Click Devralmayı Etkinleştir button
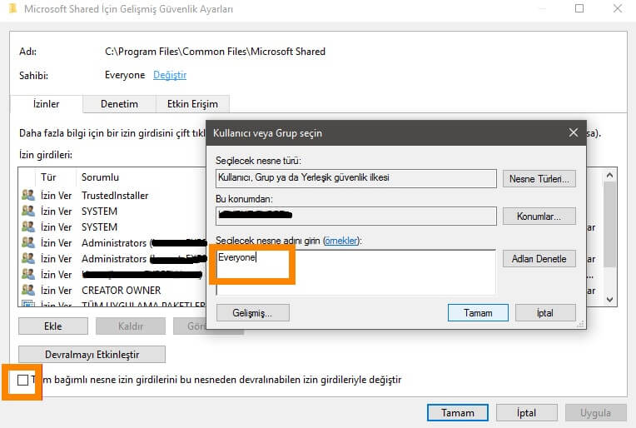Viewport: 636px width, 428px height. 92,355
